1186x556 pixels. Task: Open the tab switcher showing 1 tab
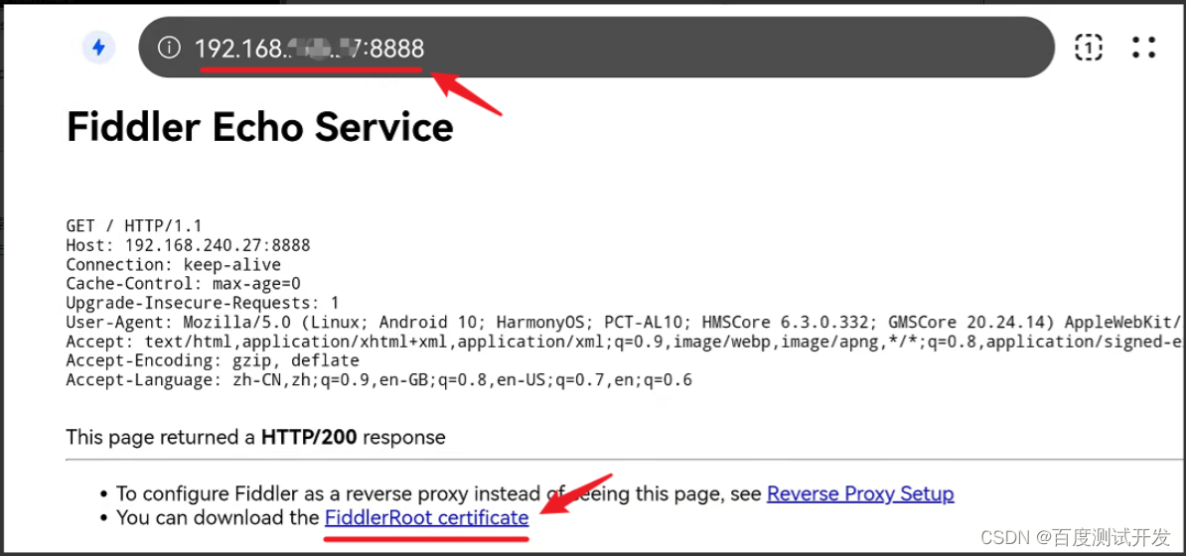[x=1088, y=48]
